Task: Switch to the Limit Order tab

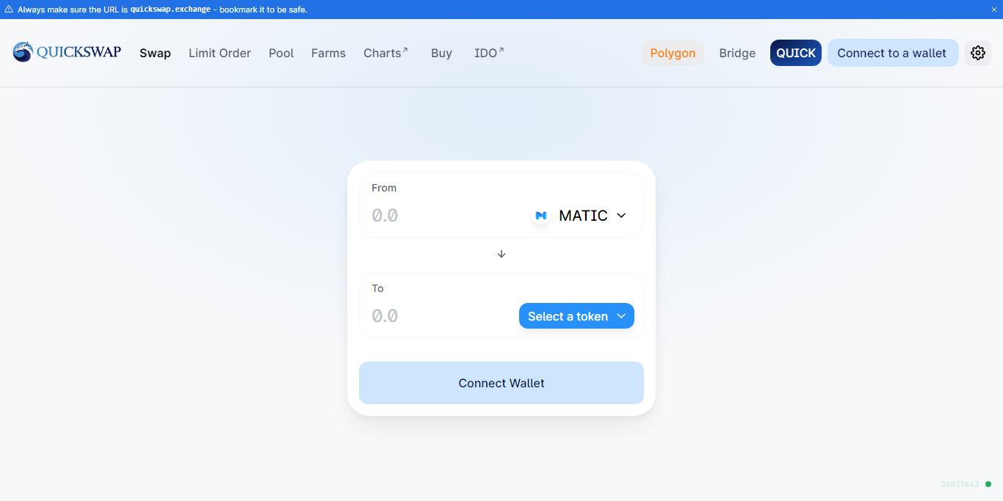Action: pos(220,53)
